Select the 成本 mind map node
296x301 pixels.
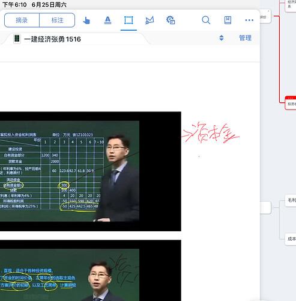pos(291,239)
